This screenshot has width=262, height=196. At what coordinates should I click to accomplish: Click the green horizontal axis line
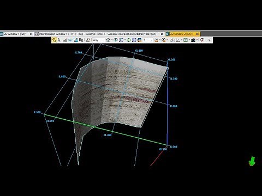(105, 130)
